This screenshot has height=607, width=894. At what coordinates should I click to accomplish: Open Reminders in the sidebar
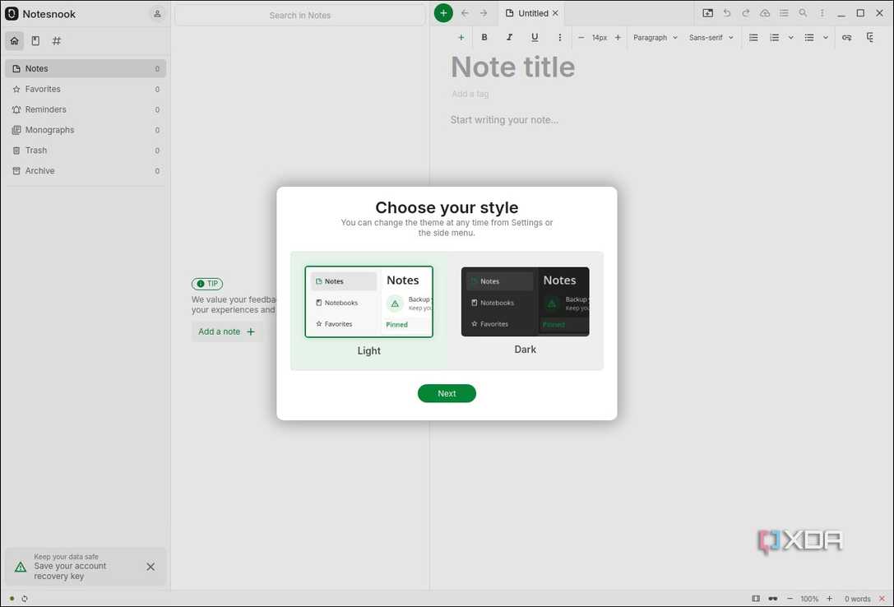click(x=86, y=109)
